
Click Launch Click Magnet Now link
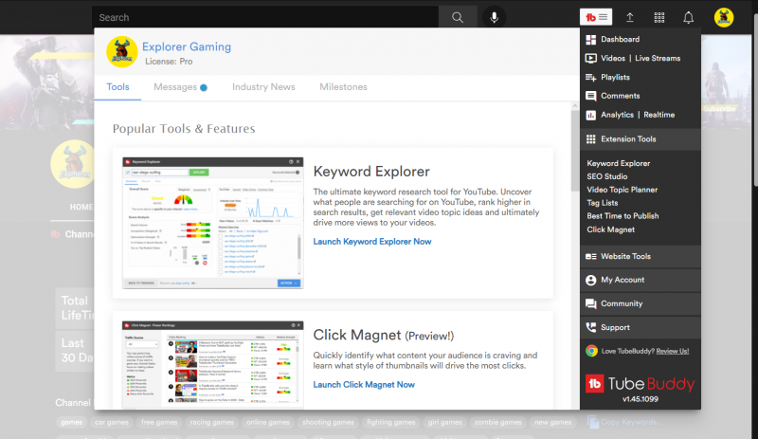coord(364,384)
